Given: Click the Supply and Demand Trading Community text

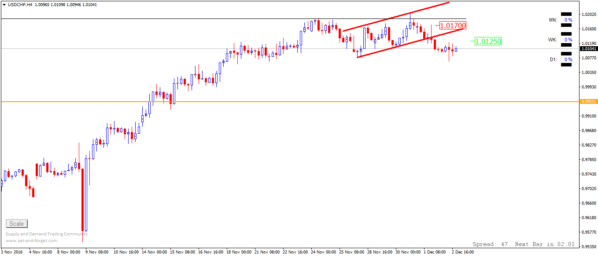Looking at the screenshot, I should click(x=44, y=234).
